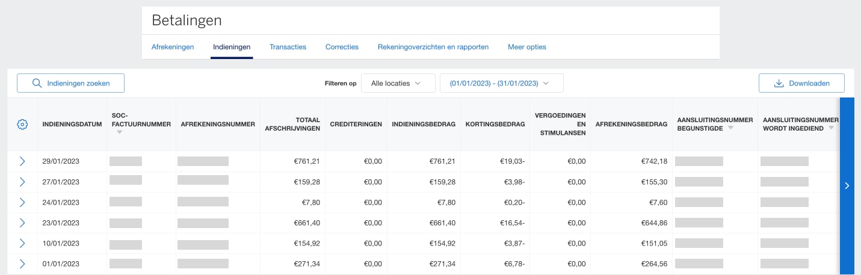The image size is (861, 275).
Task: Click discount amount €19,03-
Action: [x=513, y=161]
